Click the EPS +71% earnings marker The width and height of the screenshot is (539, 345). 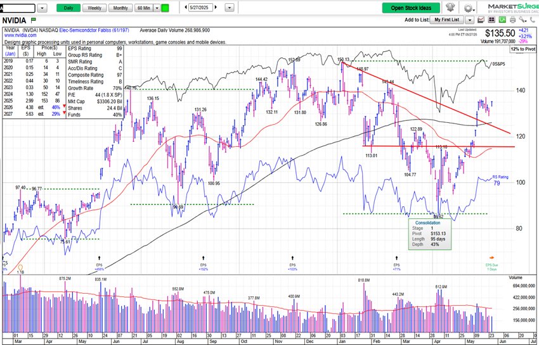coord(397,258)
